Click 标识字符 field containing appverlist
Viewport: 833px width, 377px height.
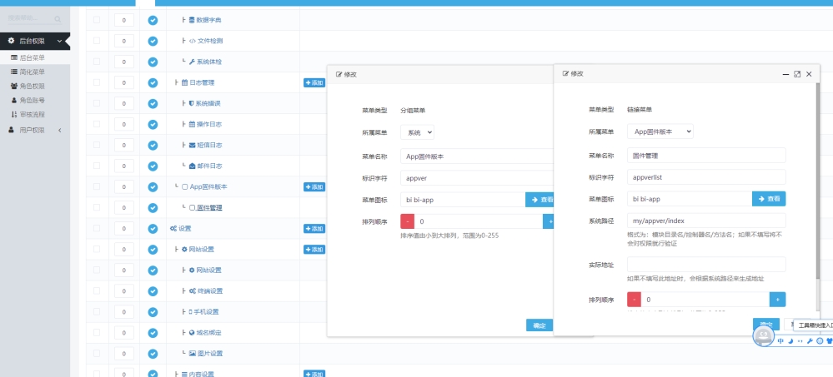pyautogui.click(x=706, y=177)
